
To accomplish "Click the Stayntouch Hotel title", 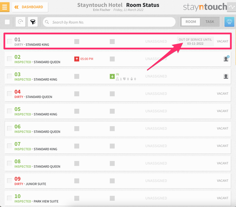I will point(100,5).
